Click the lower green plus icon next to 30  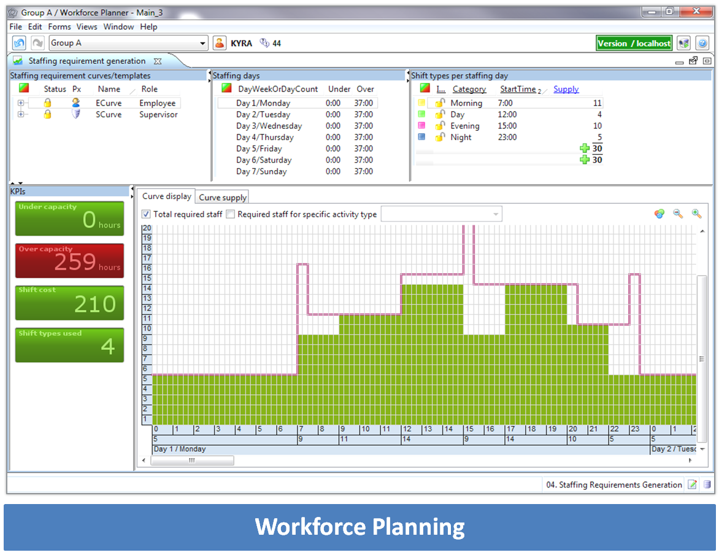585,160
